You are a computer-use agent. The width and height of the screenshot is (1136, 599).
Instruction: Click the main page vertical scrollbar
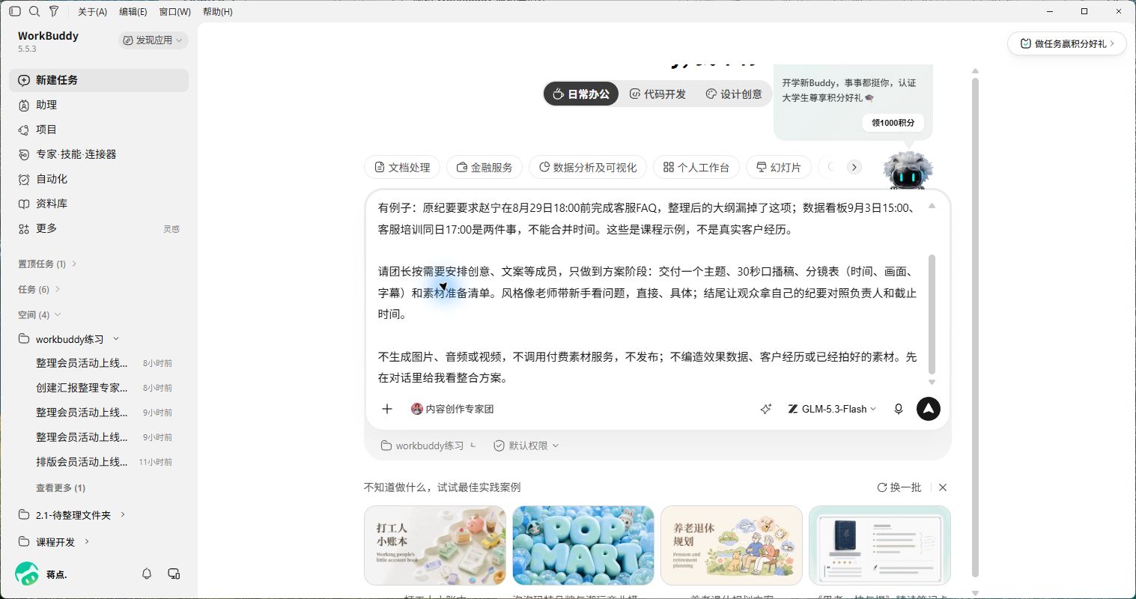[x=975, y=327]
